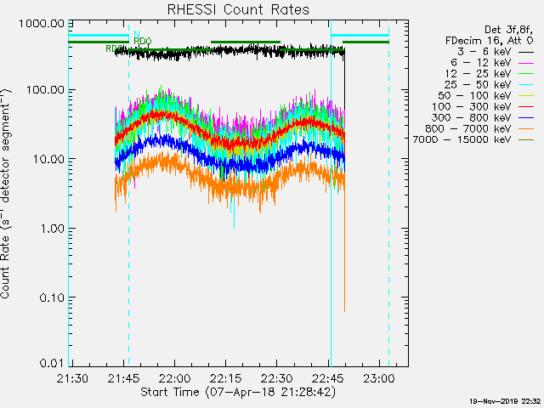Select the '7000 - 15000 keV' legend label
This screenshot has width=544, height=408.
click(x=462, y=139)
